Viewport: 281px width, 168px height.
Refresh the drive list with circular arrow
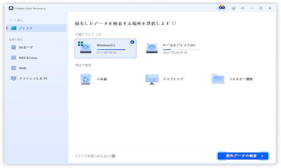pyautogui.click(x=174, y=23)
